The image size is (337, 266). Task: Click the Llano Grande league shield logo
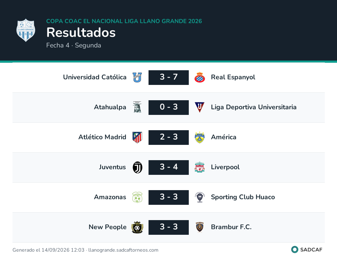click(26, 30)
